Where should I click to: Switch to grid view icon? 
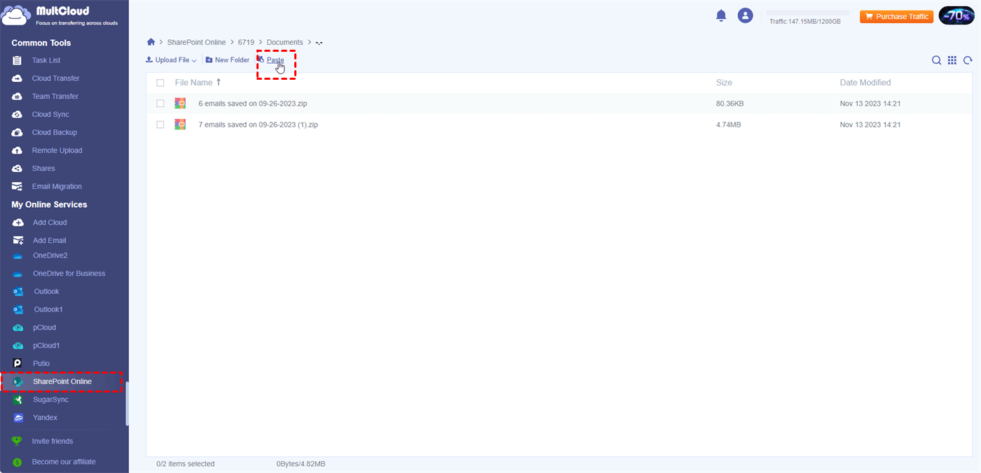(952, 60)
